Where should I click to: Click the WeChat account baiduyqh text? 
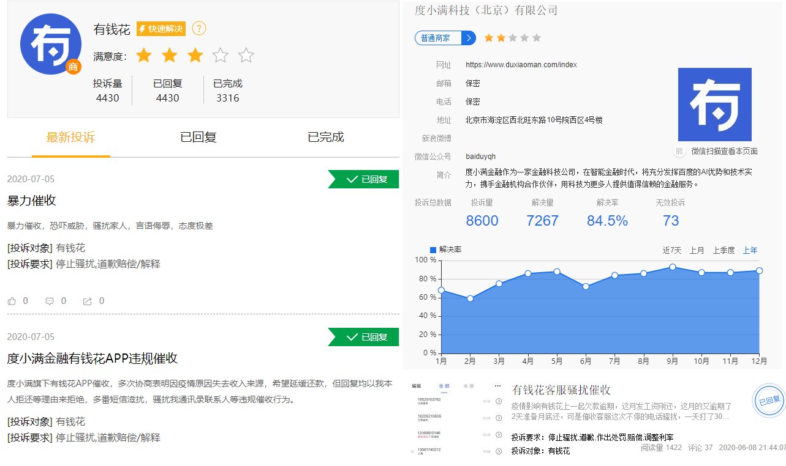point(481,157)
